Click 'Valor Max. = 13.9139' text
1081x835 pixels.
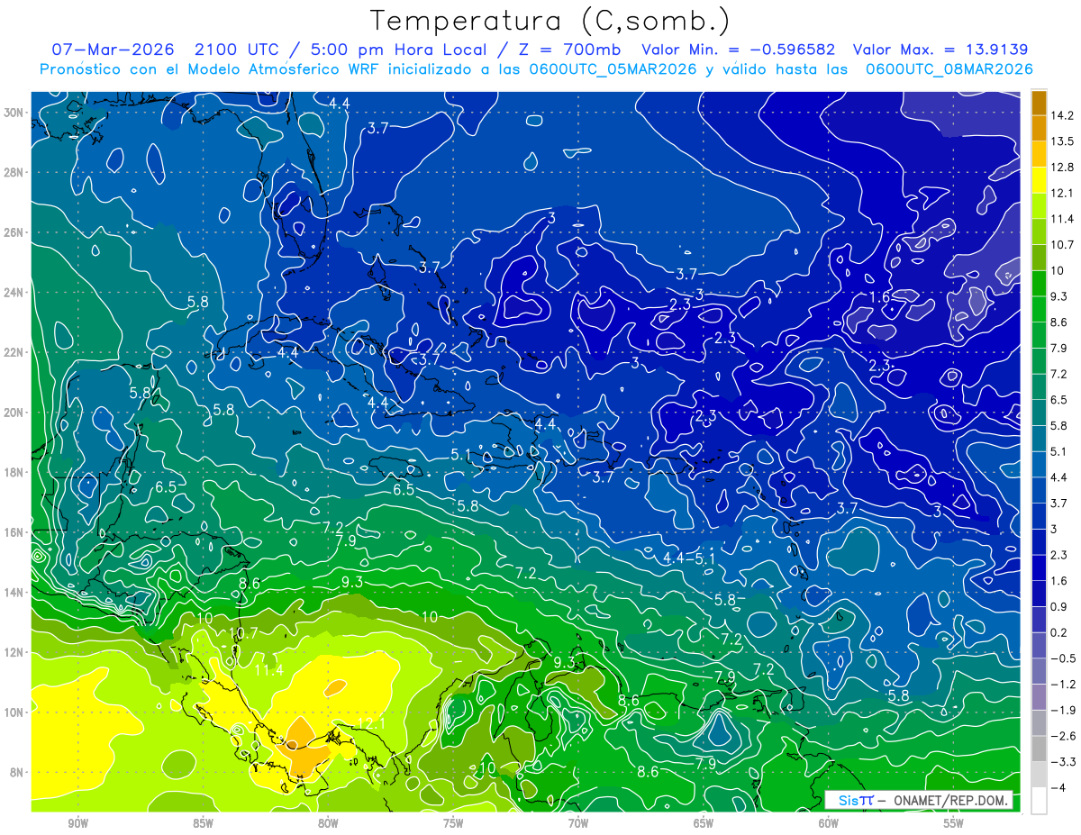[x=940, y=50]
